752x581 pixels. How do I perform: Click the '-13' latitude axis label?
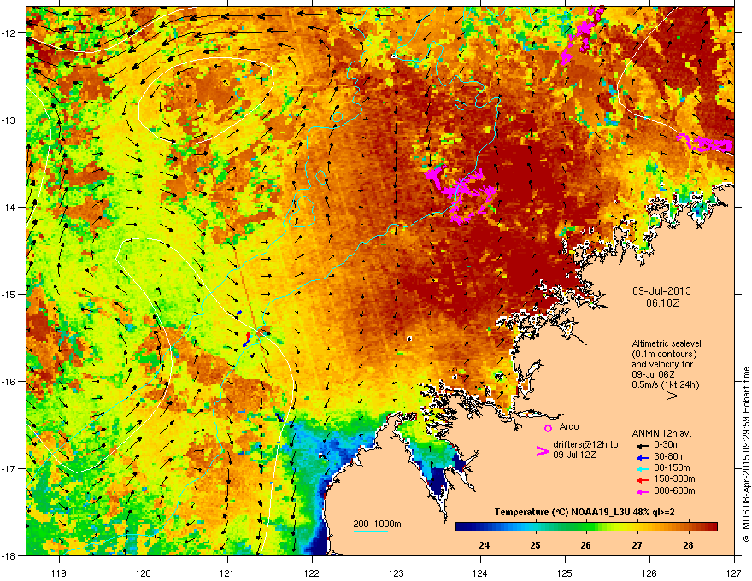coord(9,120)
